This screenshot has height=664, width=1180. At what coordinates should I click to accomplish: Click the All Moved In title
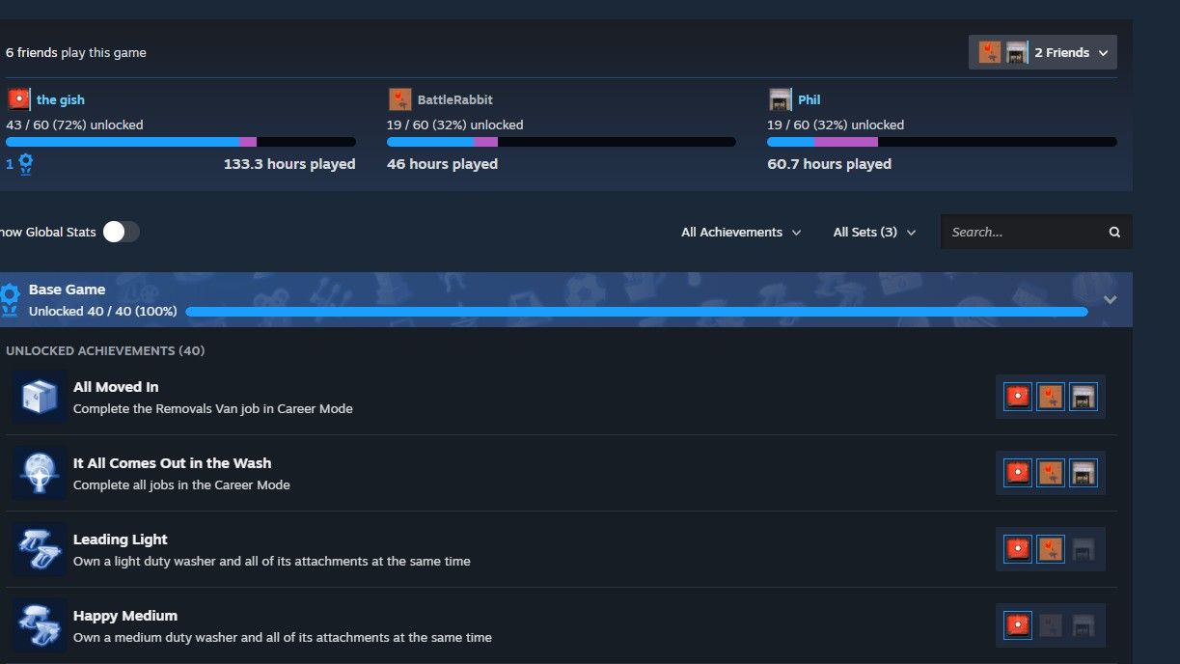click(x=116, y=387)
